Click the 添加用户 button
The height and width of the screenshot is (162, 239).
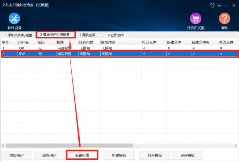click(16, 155)
